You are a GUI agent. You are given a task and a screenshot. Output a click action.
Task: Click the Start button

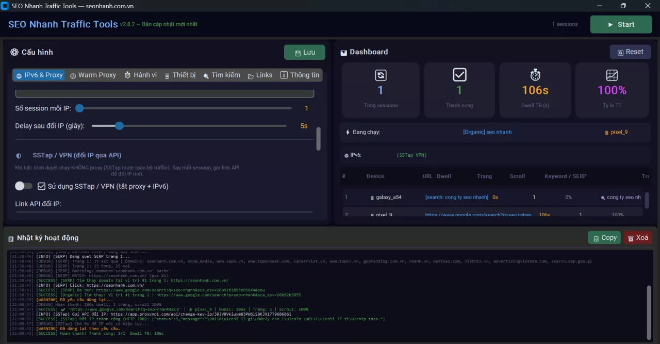click(621, 24)
